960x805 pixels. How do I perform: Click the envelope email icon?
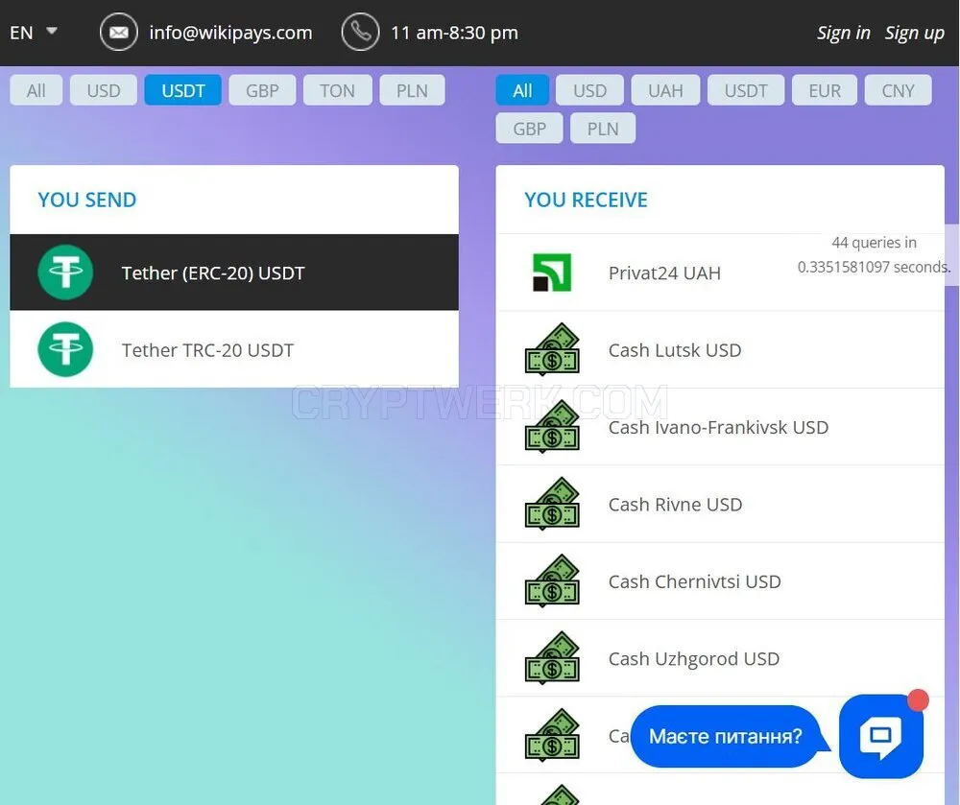[x=118, y=32]
